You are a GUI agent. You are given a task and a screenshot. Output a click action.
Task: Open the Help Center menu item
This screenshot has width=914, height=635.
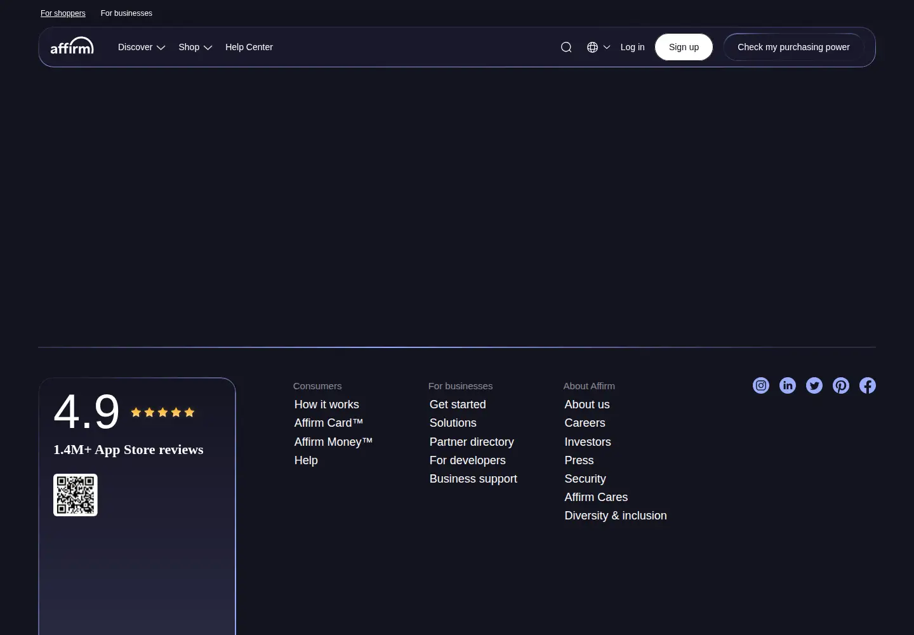pos(249,47)
